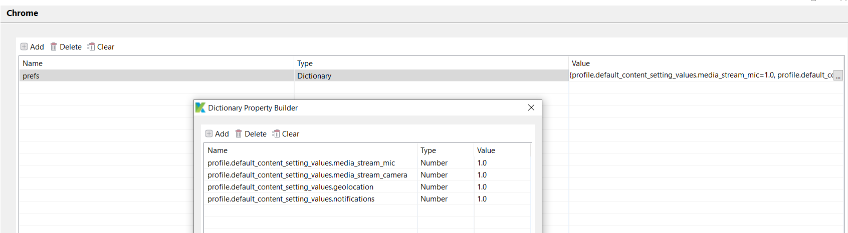Select the media_stream_mic property row

point(301,163)
